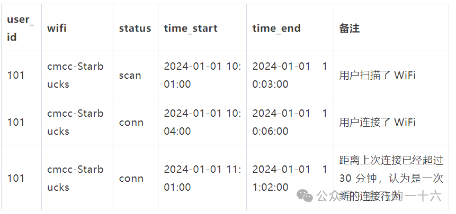The height and width of the screenshot is (214, 456).
Task: Click the scan status cell
Action: (130, 75)
